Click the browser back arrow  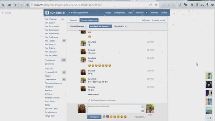pyautogui.click(x=16, y=5)
